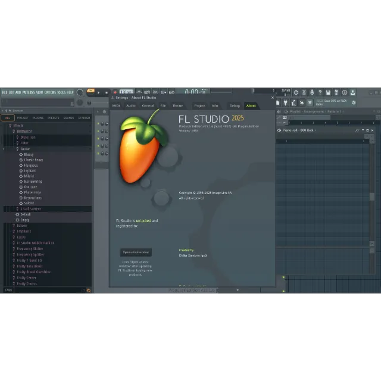This screenshot has width=381, height=381.
Task: Click the page icon left of the plug icon
Action: (x=278, y=103)
